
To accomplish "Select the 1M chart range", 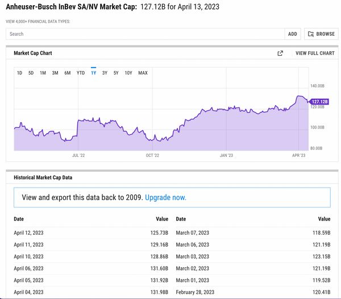I will [43, 73].
